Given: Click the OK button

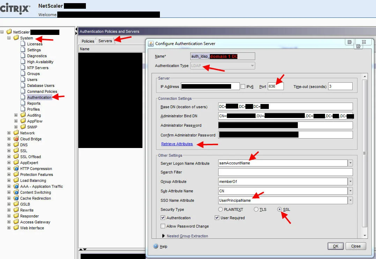Looking at the screenshot, I should pyautogui.click(x=336, y=246).
